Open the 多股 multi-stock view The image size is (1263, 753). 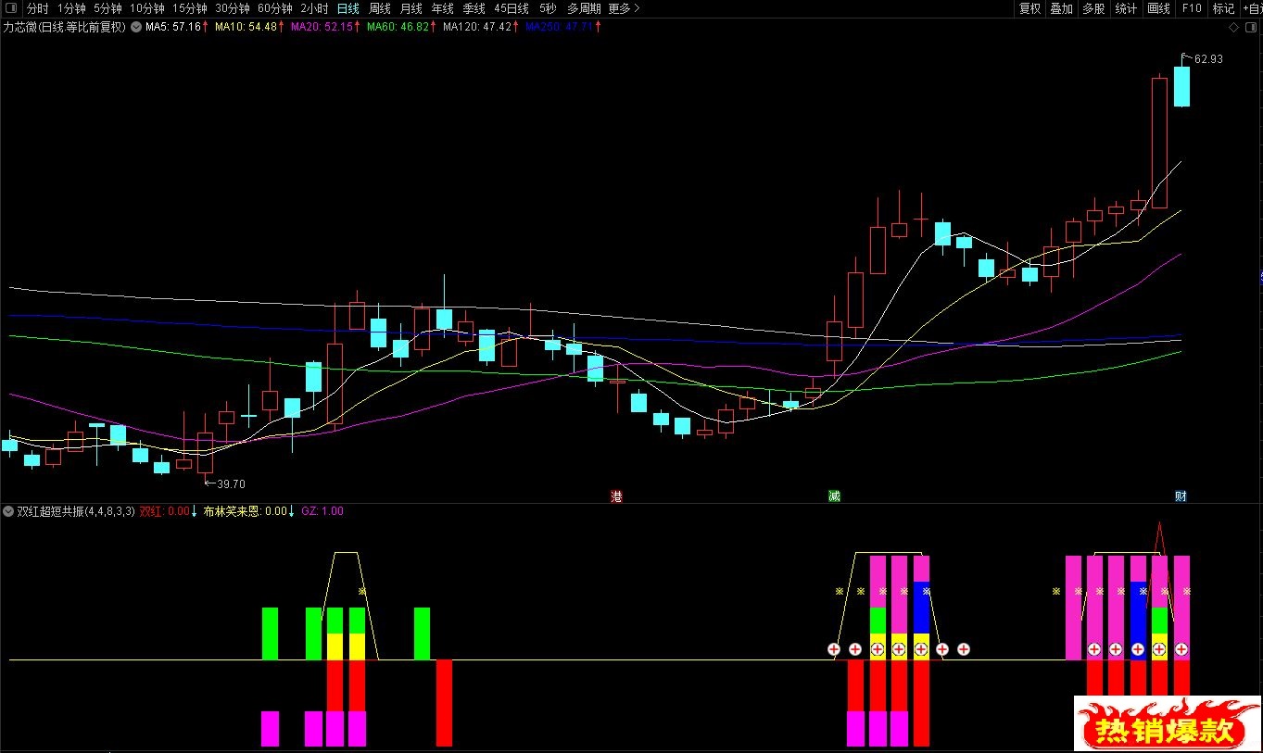click(1093, 8)
